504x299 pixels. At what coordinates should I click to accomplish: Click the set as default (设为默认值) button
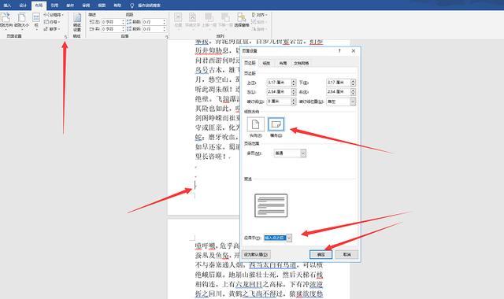[x=256, y=254]
